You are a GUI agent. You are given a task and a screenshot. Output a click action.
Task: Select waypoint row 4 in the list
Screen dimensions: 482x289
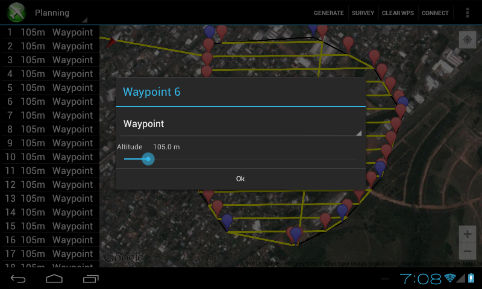click(x=51, y=73)
